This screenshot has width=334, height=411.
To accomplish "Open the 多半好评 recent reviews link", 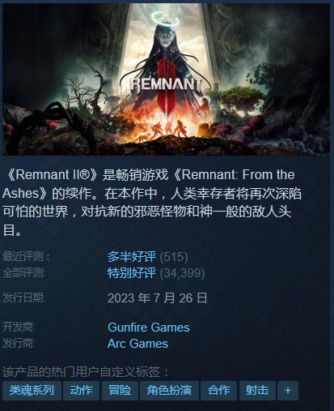I will pos(132,256).
